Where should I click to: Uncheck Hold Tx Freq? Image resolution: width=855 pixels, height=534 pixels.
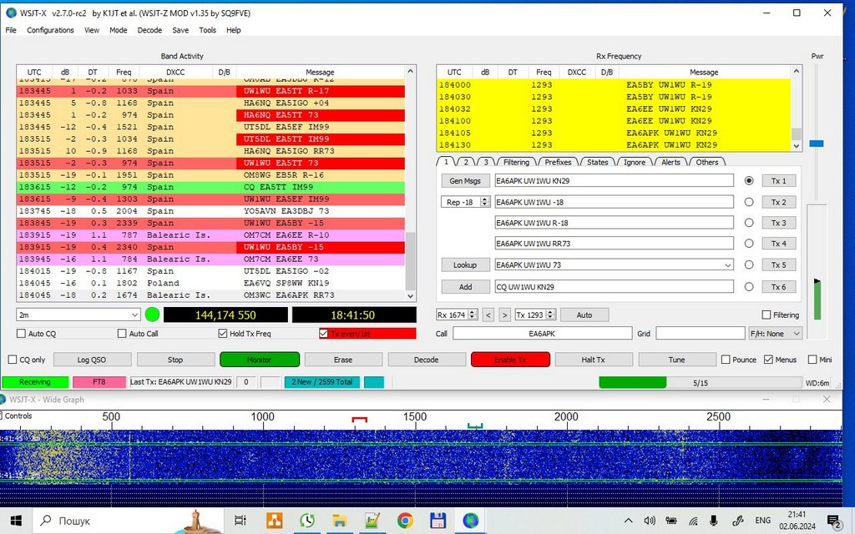coord(222,334)
